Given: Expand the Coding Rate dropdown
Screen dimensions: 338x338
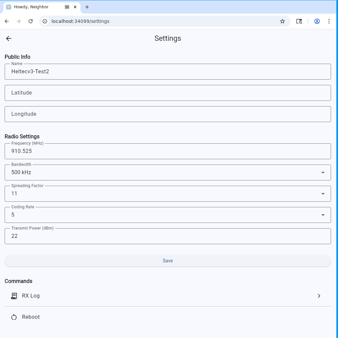Looking at the screenshot, I should click(323, 215).
